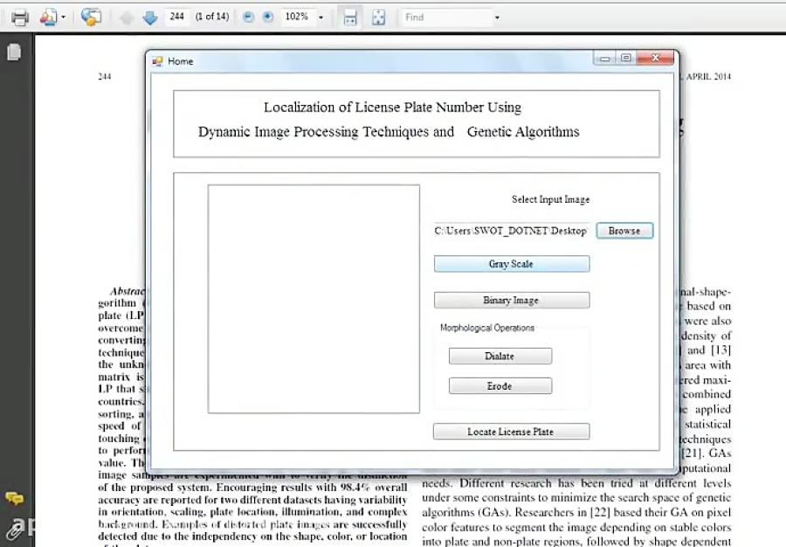786x547 pixels.
Task: Open the Attachments paperclip panel
Action: point(15,531)
